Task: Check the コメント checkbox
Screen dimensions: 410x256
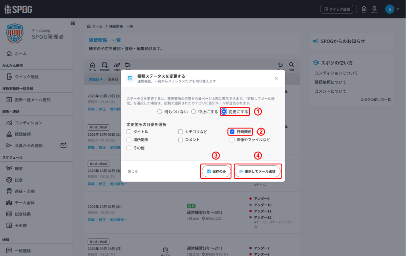Action: point(181,140)
